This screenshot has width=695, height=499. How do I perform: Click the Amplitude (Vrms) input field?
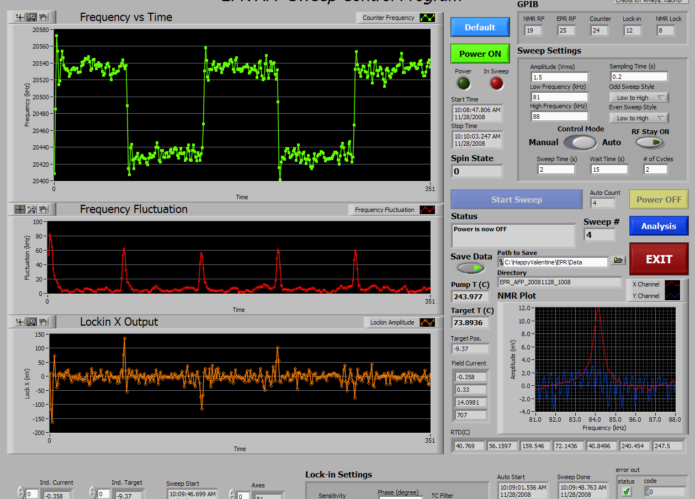coord(559,77)
